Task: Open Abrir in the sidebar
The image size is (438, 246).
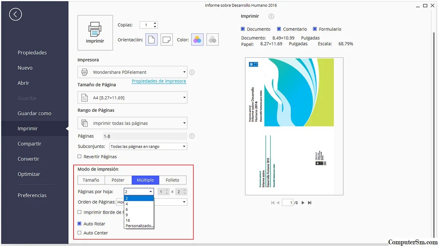Action: coord(23,83)
